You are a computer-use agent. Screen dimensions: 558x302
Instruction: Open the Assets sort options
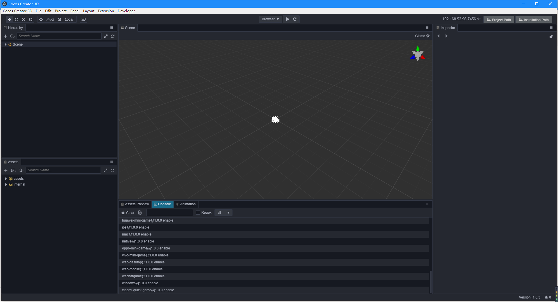pos(13,170)
